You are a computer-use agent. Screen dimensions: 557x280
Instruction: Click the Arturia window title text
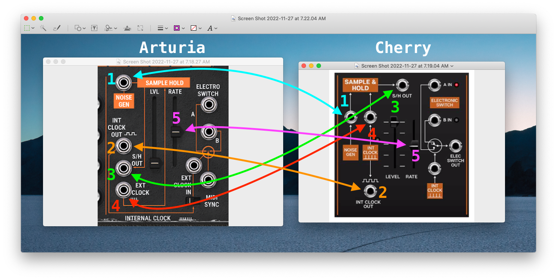(166, 62)
